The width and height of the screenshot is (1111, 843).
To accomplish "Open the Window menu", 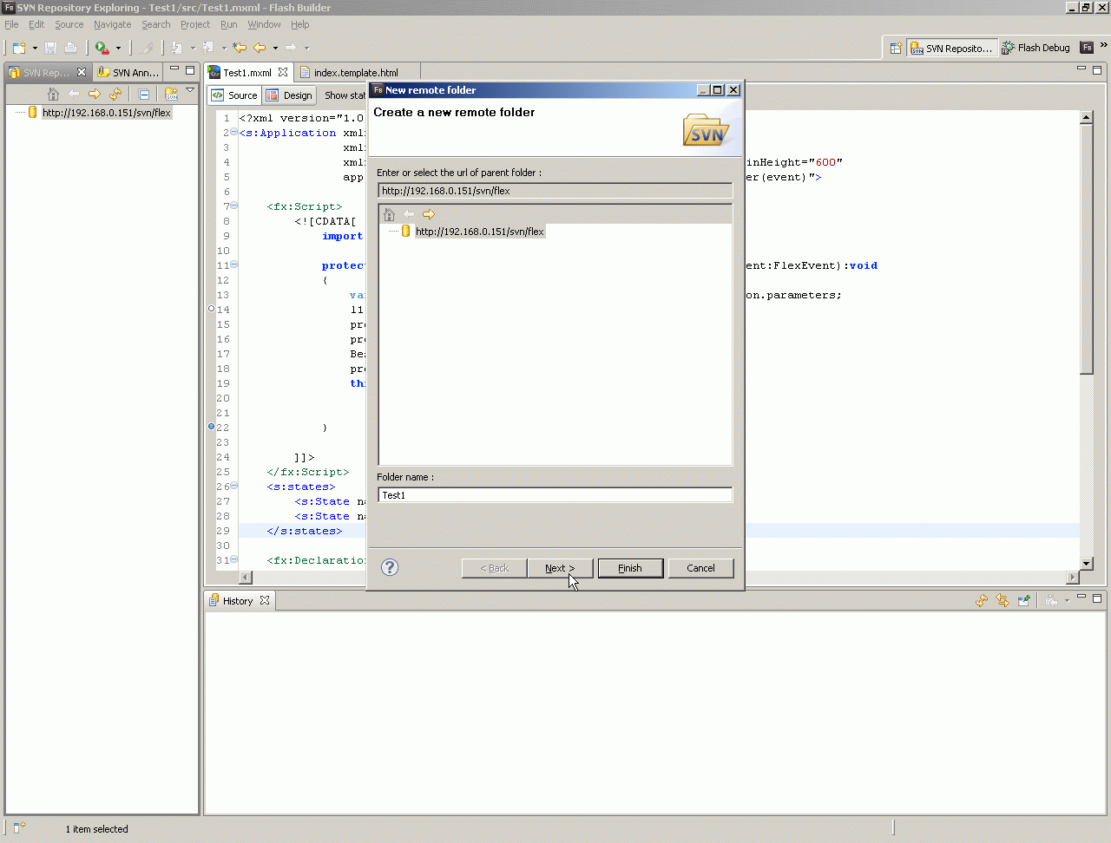I will tap(264, 24).
